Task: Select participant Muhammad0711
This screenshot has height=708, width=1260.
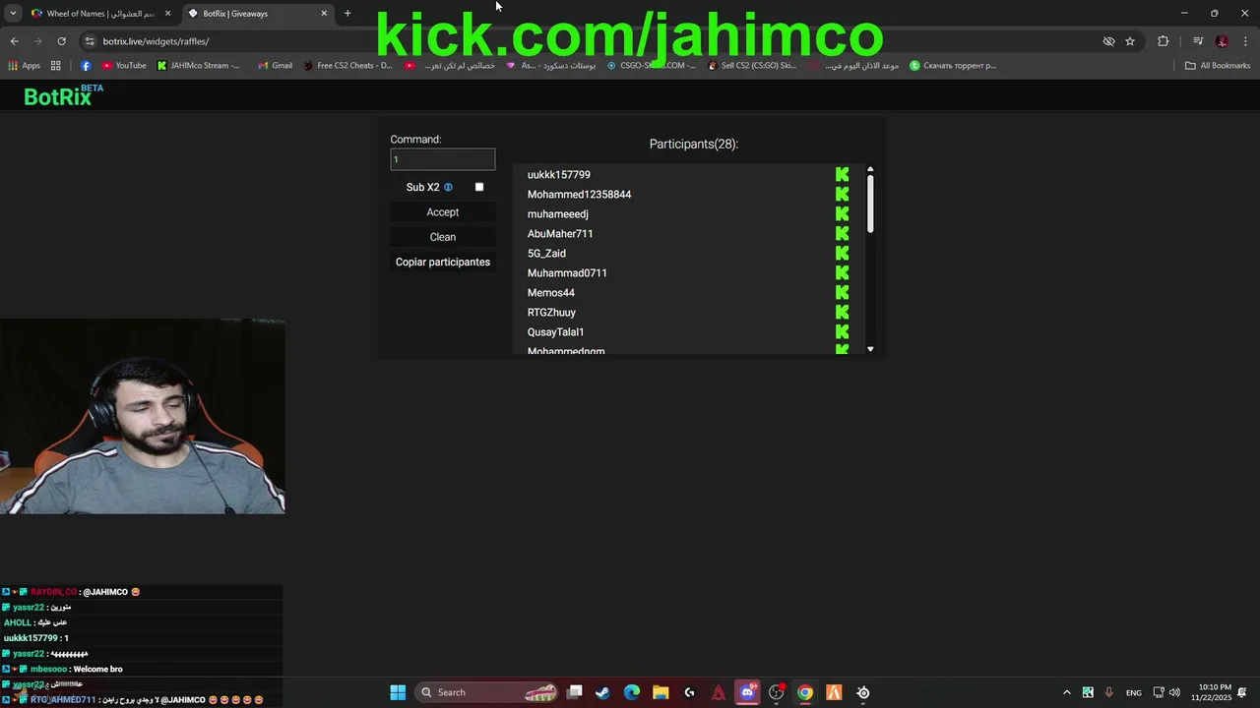Action: [567, 273]
